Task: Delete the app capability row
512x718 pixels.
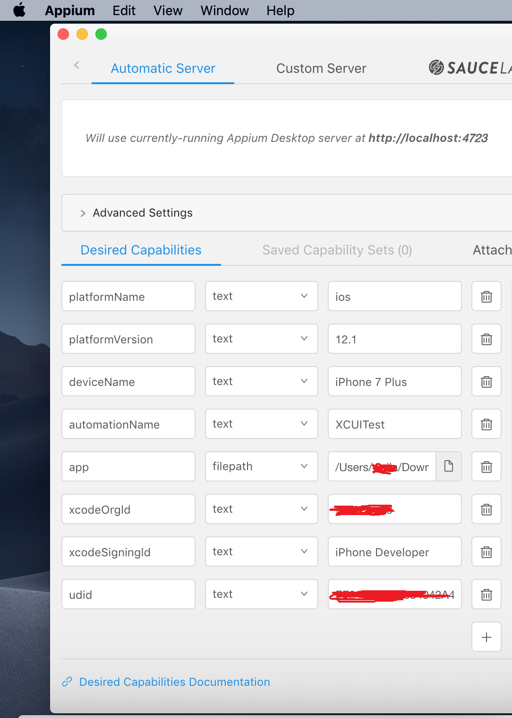Action: pos(486,467)
